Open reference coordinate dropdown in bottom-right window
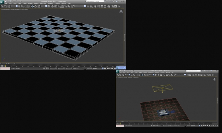The height and width of the screenshot is (133, 222). tap(152, 75)
